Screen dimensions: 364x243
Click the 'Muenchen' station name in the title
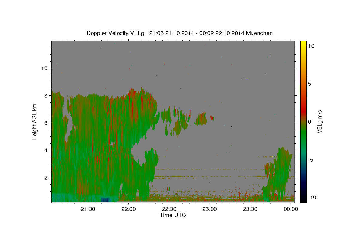click(x=259, y=33)
